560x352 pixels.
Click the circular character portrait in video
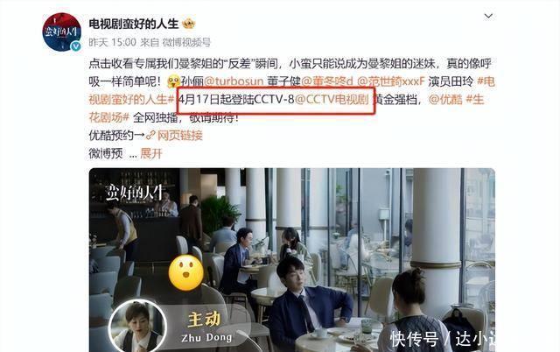click(x=137, y=327)
